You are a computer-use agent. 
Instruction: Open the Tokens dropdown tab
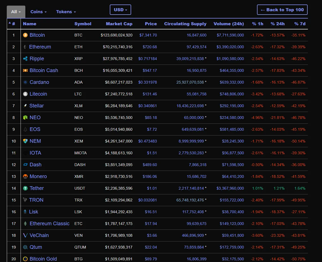[66, 12]
